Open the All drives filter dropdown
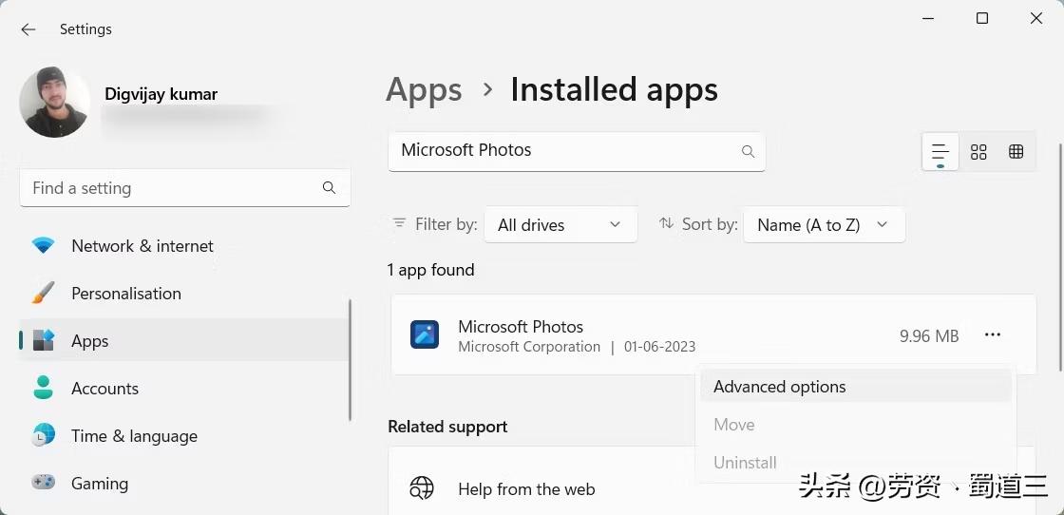1064x515 pixels. pos(560,224)
